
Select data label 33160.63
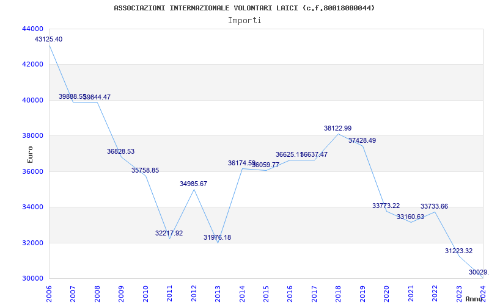[410, 217]
